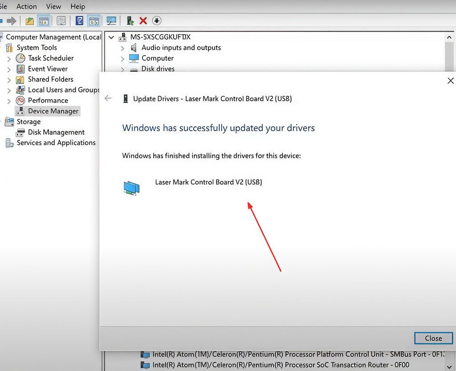This screenshot has width=456, height=371.
Task: Click the Device Manager icon in tree
Action: [x=20, y=111]
